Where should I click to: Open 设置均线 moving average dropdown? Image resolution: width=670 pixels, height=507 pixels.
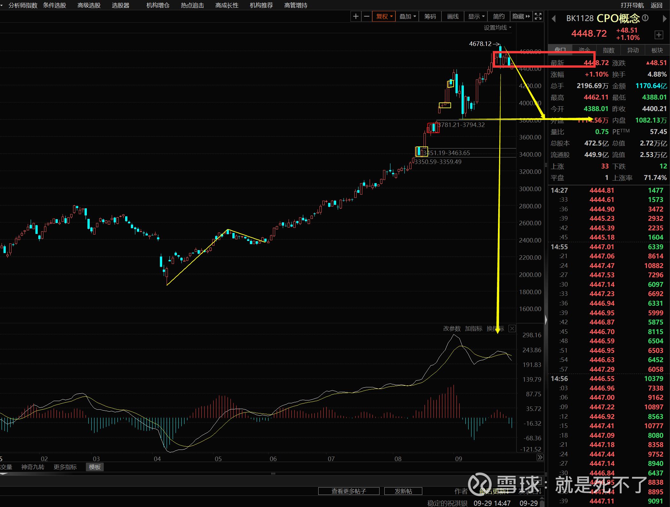(x=497, y=27)
